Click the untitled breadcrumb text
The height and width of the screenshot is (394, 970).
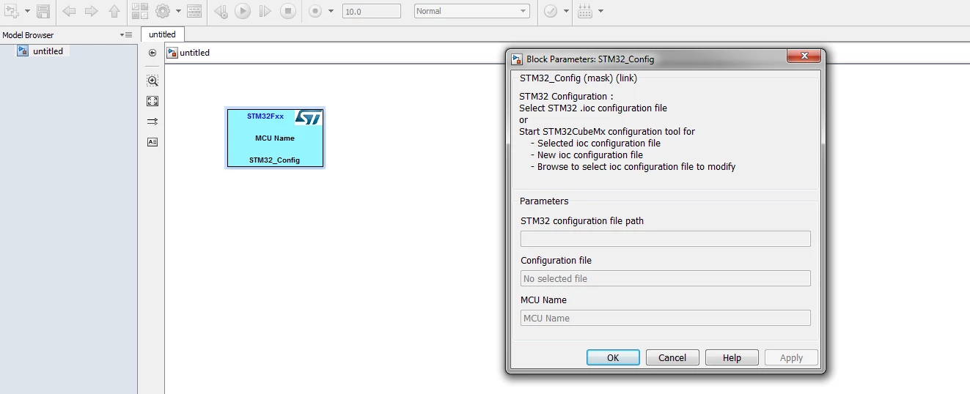point(195,53)
